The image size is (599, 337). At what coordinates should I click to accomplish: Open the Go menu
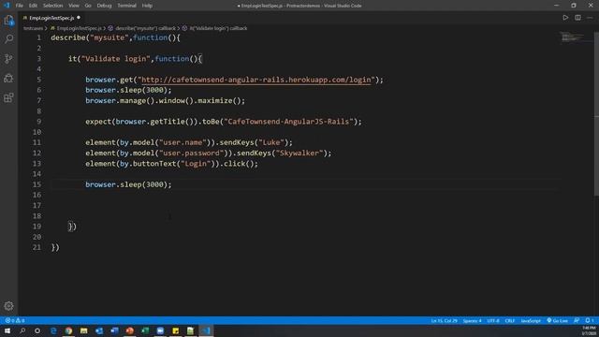[x=88, y=6]
